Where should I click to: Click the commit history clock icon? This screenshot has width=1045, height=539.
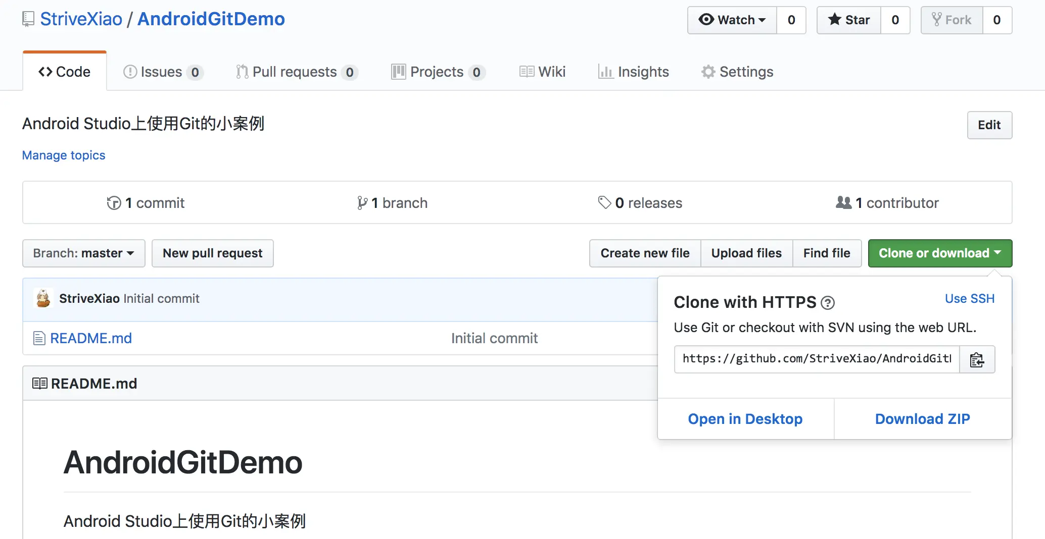(114, 203)
